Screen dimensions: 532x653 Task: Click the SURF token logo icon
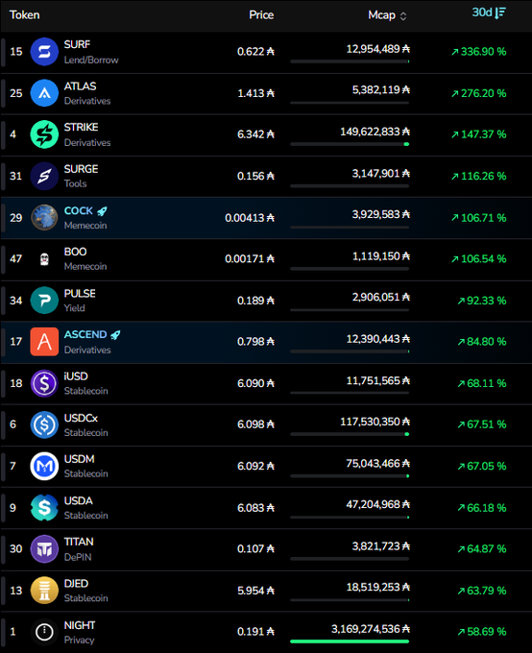(x=44, y=52)
